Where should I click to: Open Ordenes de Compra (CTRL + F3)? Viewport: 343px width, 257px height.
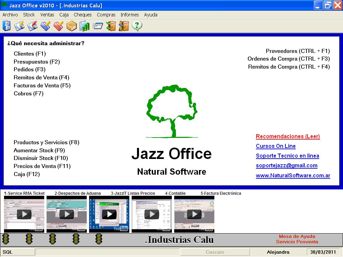point(288,59)
